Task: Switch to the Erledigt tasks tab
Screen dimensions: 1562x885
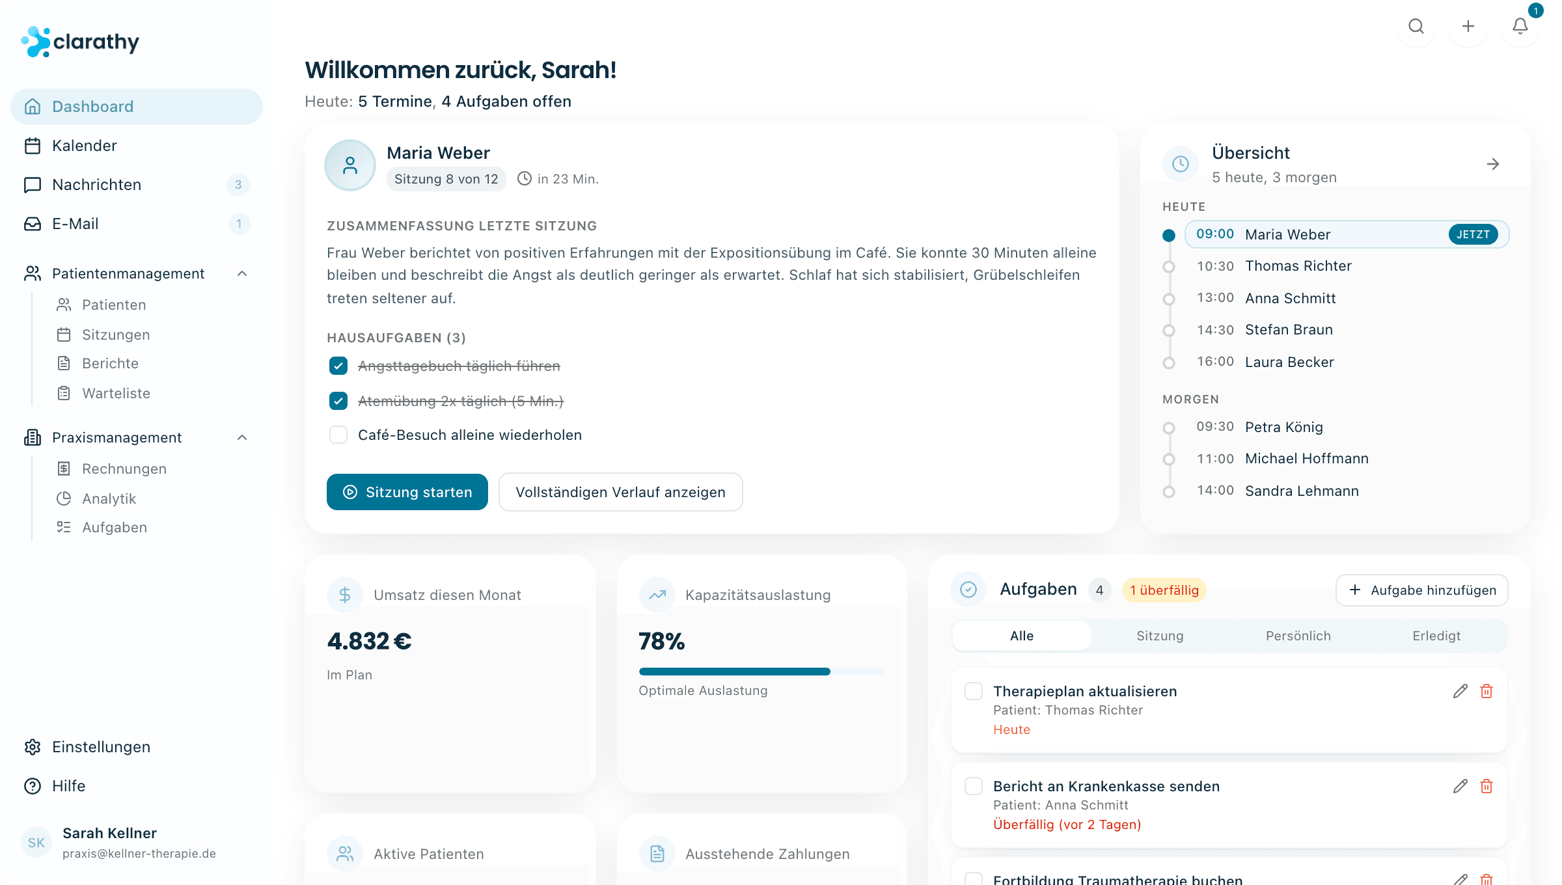Action: pyautogui.click(x=1436, y=636)
